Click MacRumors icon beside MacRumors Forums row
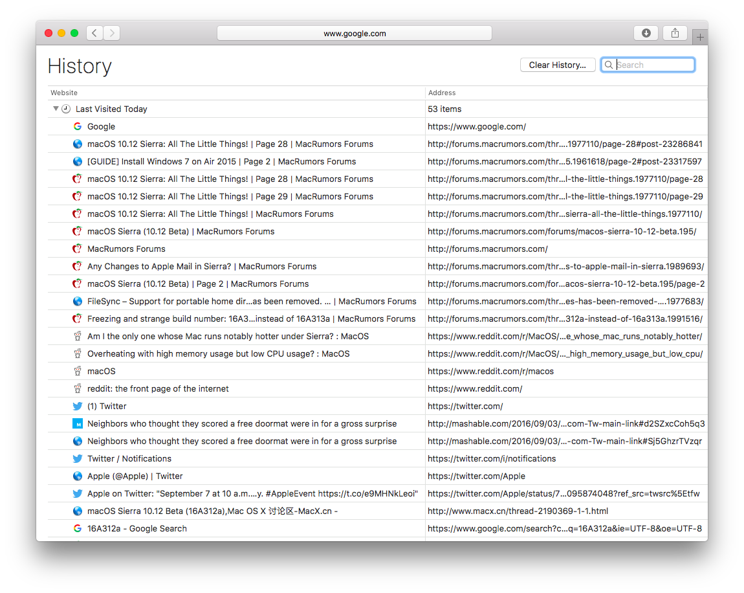The width and height of the screenshot is (744, 593). click(78, 249)
